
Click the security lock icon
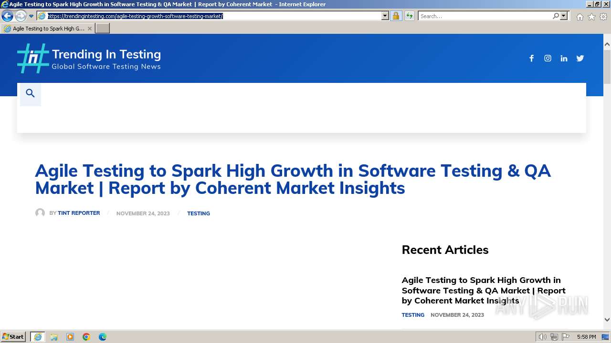tap(396, 16)
